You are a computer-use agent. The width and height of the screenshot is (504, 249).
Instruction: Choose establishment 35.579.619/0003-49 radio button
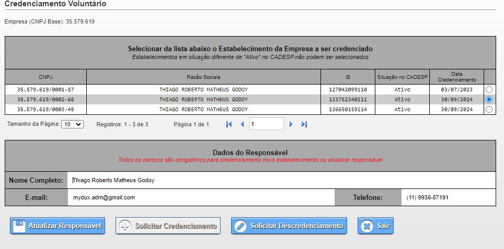click(x=489, y=110)
